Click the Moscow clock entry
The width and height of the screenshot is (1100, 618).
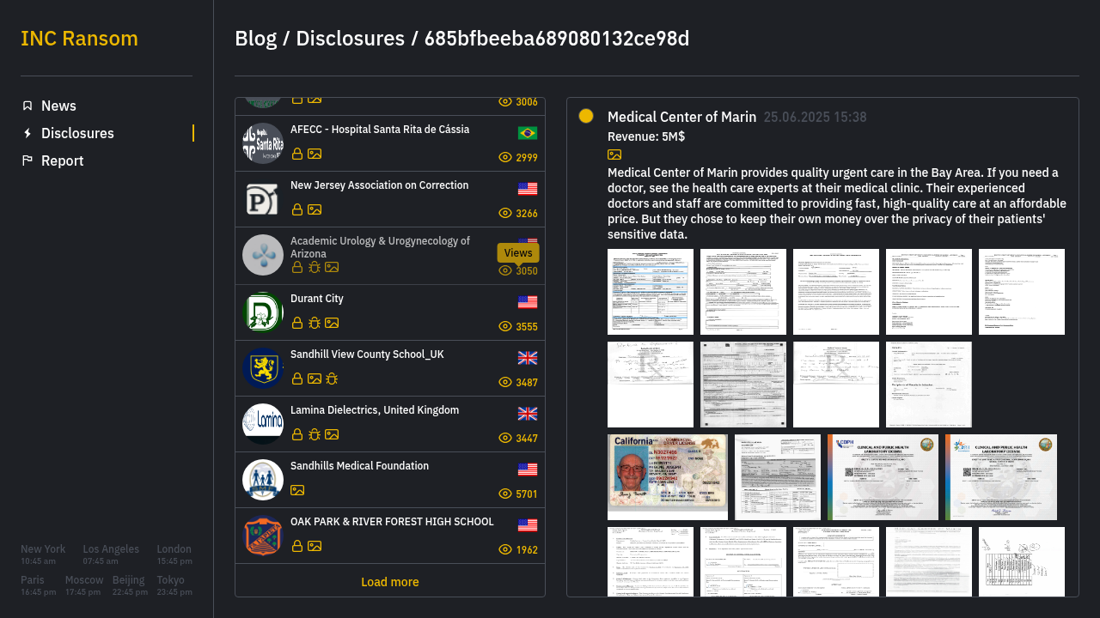[x=84, y=585]
